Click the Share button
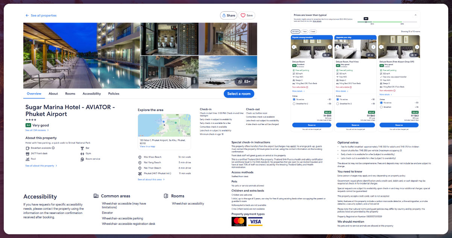The image size is (452, 238). 229,15
